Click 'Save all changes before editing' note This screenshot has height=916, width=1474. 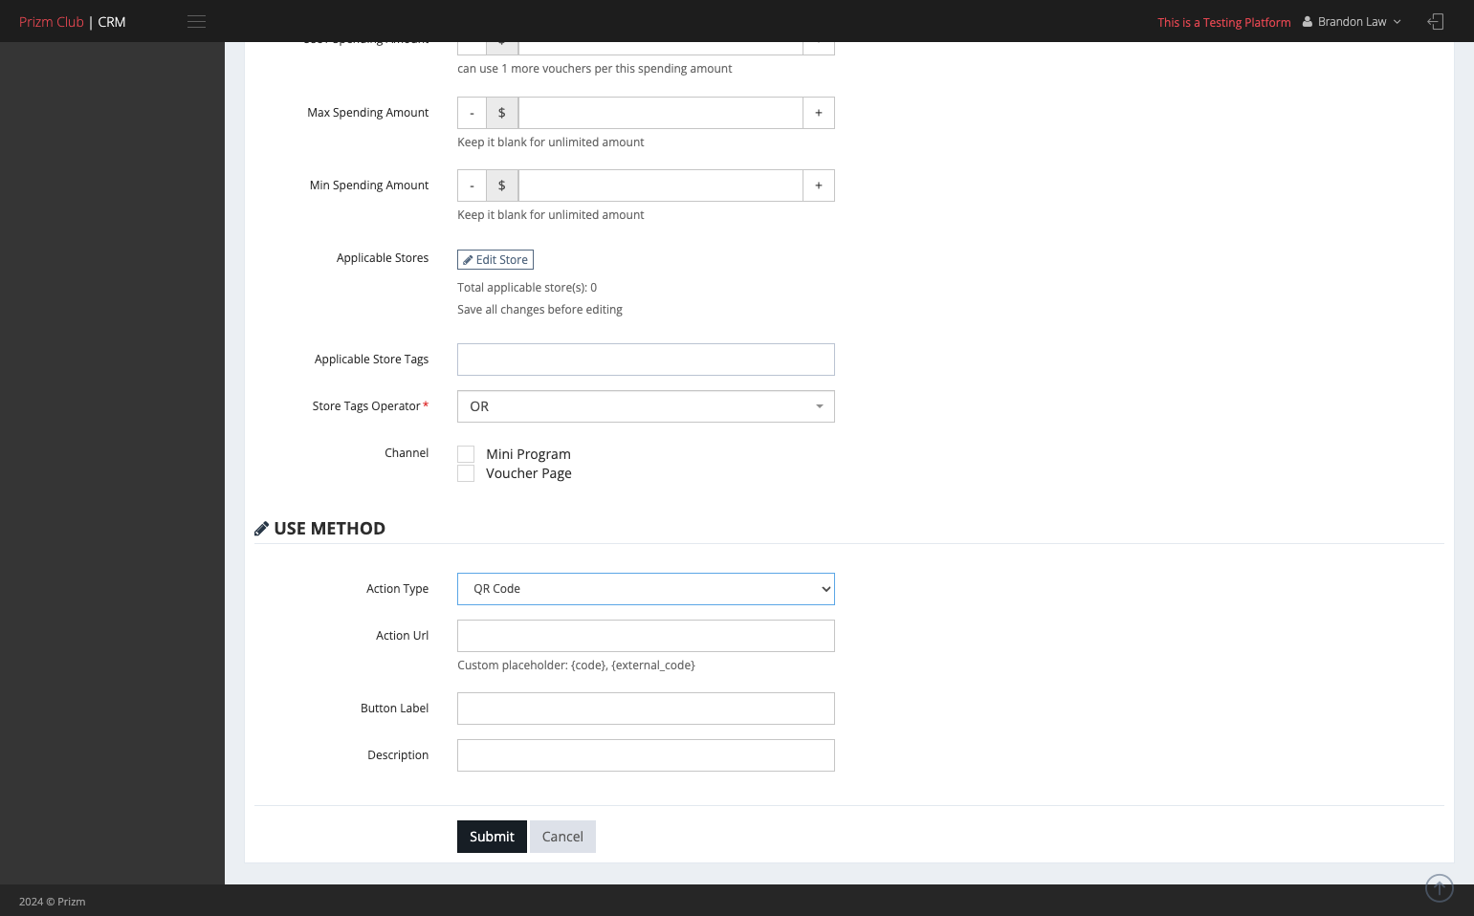tap(539, 310)
